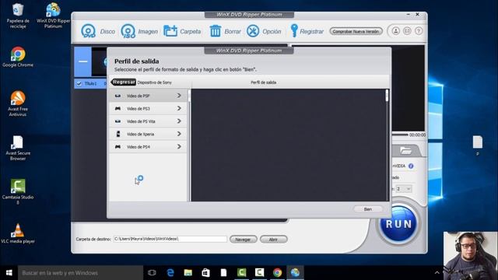Click the RUN button
498x280 pixels.
398,223
